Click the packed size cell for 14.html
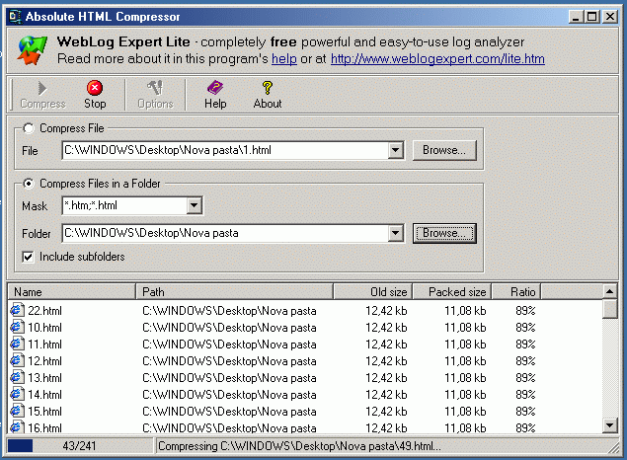This screenshot has width=627, height=460. pos(465,395)
